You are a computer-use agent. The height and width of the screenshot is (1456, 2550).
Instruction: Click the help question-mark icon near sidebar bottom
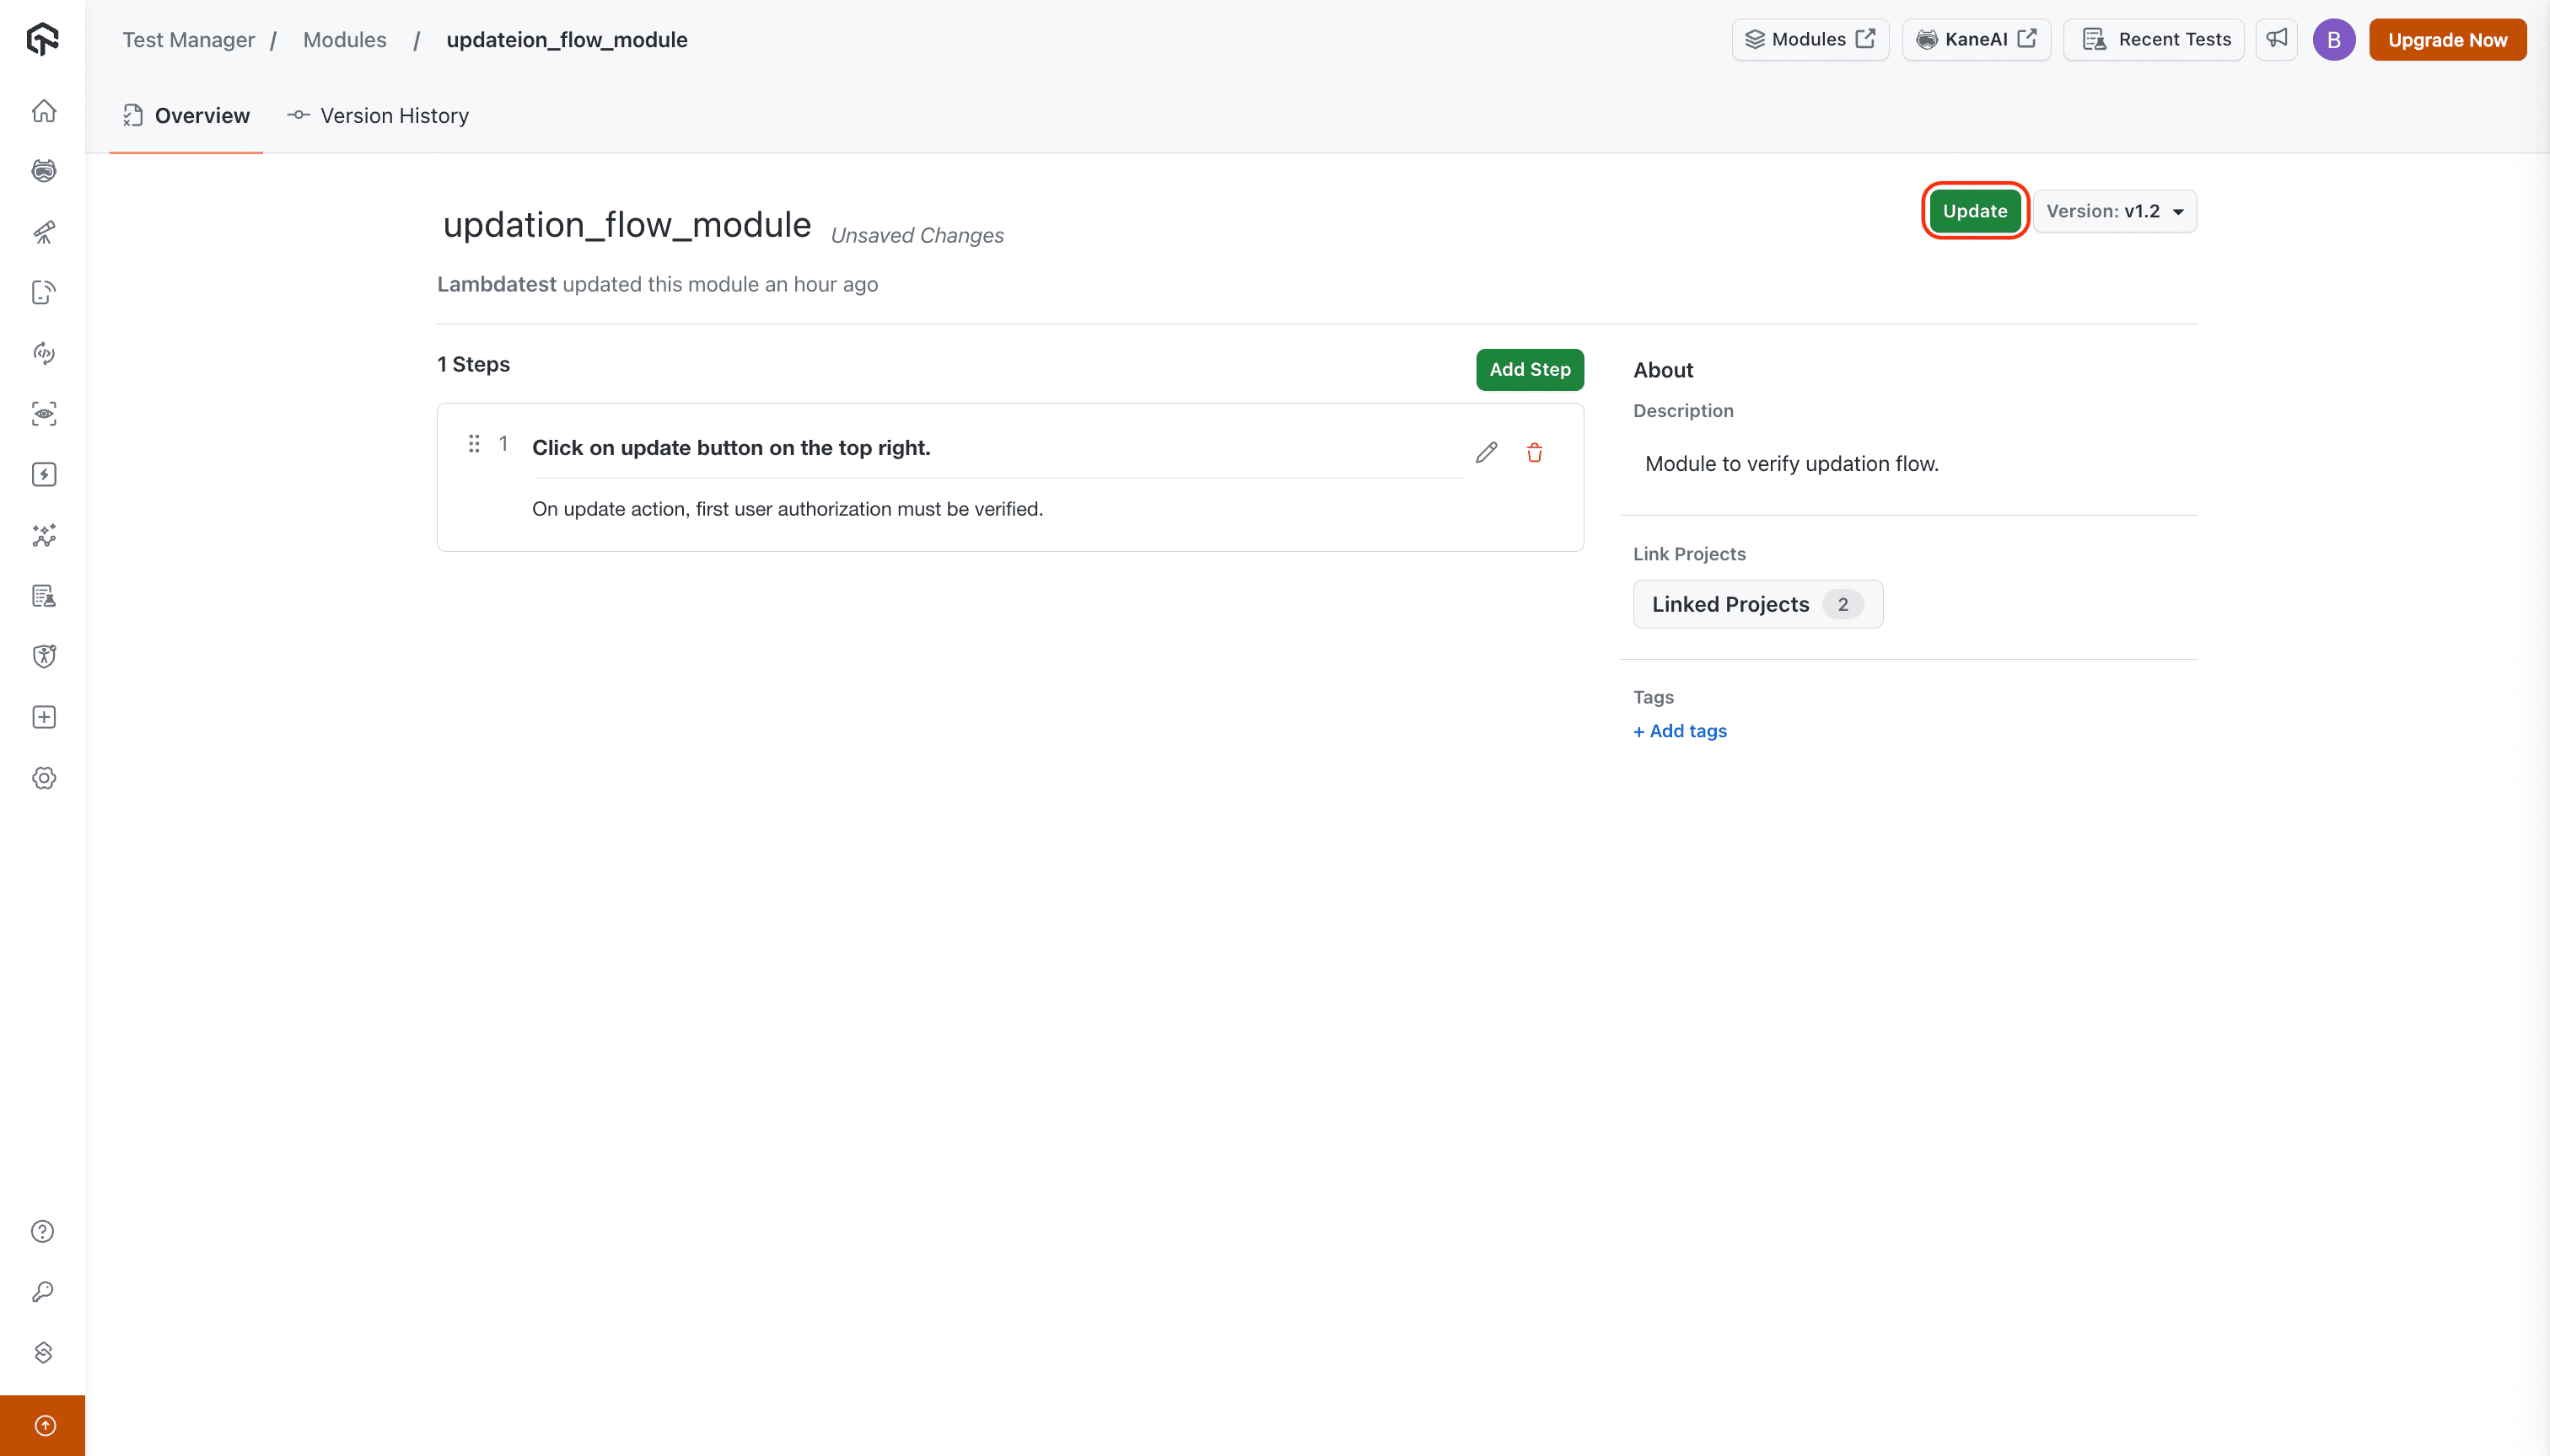coord(42,1231)
